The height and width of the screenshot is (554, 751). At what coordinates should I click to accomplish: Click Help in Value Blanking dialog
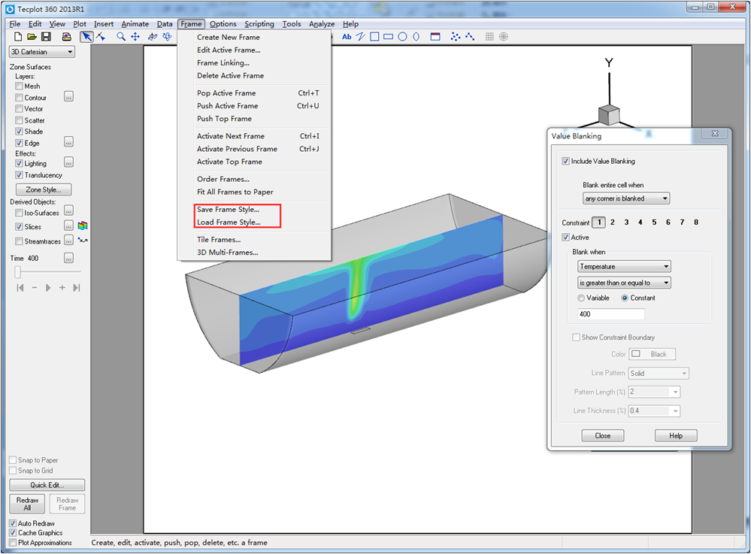coord(676,436)
